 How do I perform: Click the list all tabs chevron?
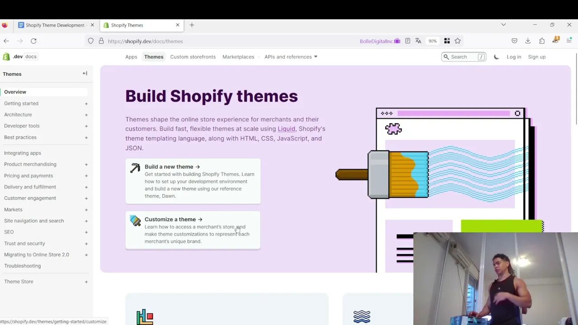pos(503,25)
